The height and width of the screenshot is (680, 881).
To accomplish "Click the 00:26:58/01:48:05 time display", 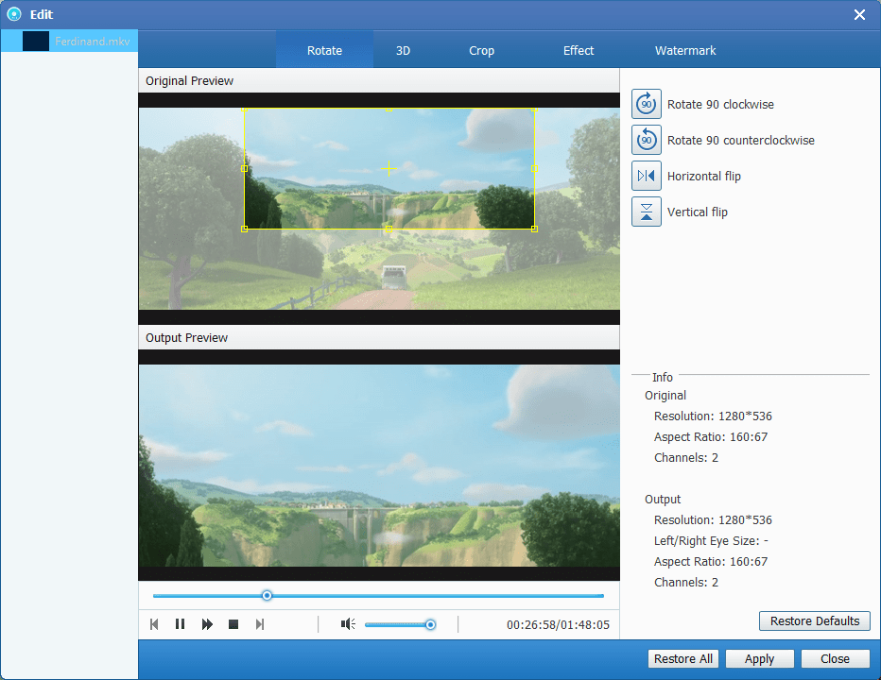I will [558, 624].
